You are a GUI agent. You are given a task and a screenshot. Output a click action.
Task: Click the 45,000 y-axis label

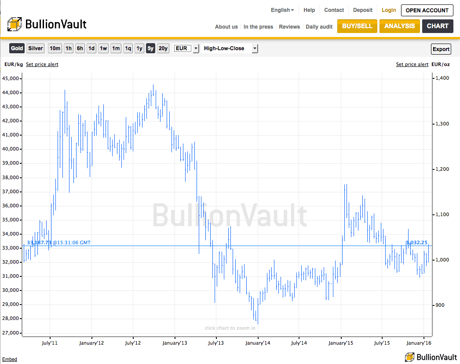11,78
